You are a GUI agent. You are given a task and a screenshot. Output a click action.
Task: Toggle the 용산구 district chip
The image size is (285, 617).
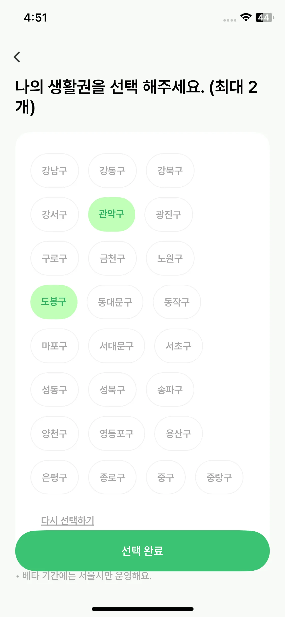point(178,433)
